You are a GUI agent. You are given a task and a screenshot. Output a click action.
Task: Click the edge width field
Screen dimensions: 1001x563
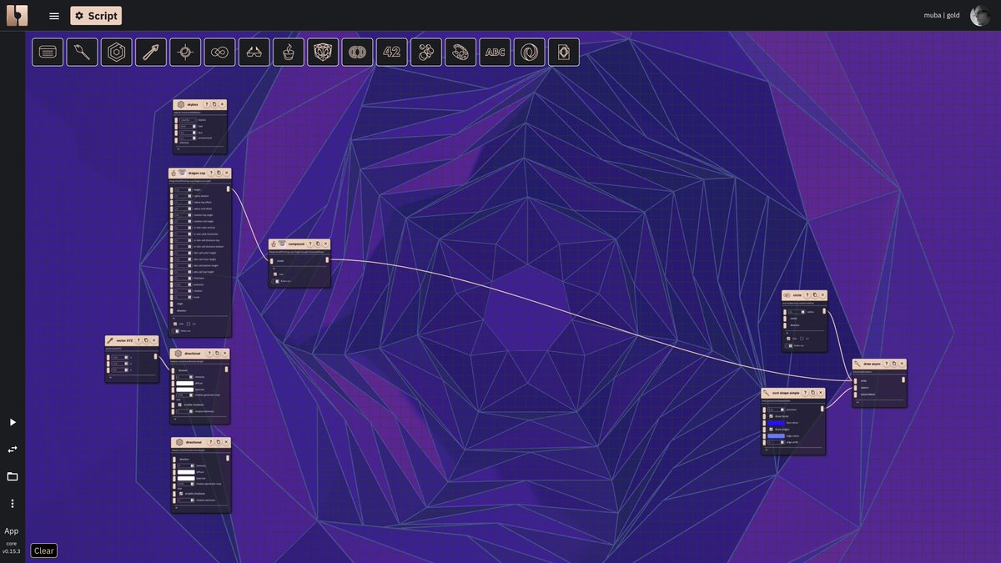[776, 442]
